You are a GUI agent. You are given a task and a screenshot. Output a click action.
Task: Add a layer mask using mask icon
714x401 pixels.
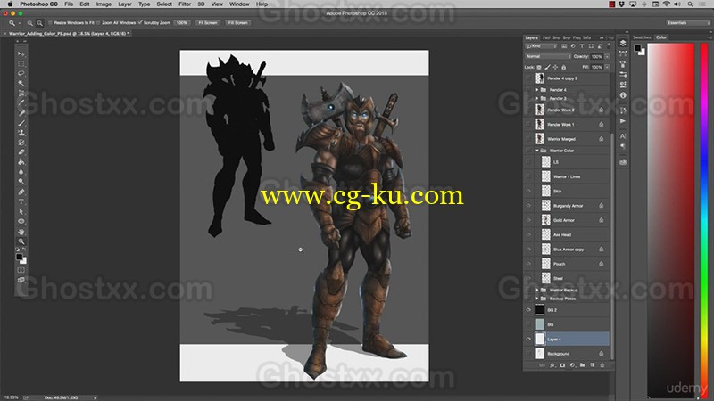point(562,365)
